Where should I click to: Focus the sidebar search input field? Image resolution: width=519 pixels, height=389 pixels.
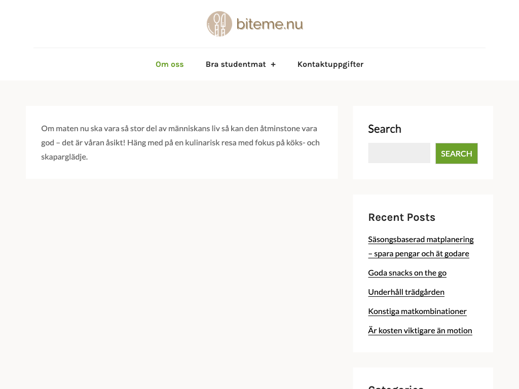tap(399, 153)
